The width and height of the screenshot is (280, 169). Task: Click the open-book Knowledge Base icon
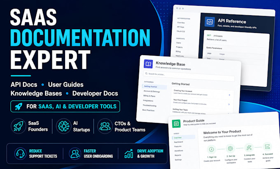click(x=148, y=64)
